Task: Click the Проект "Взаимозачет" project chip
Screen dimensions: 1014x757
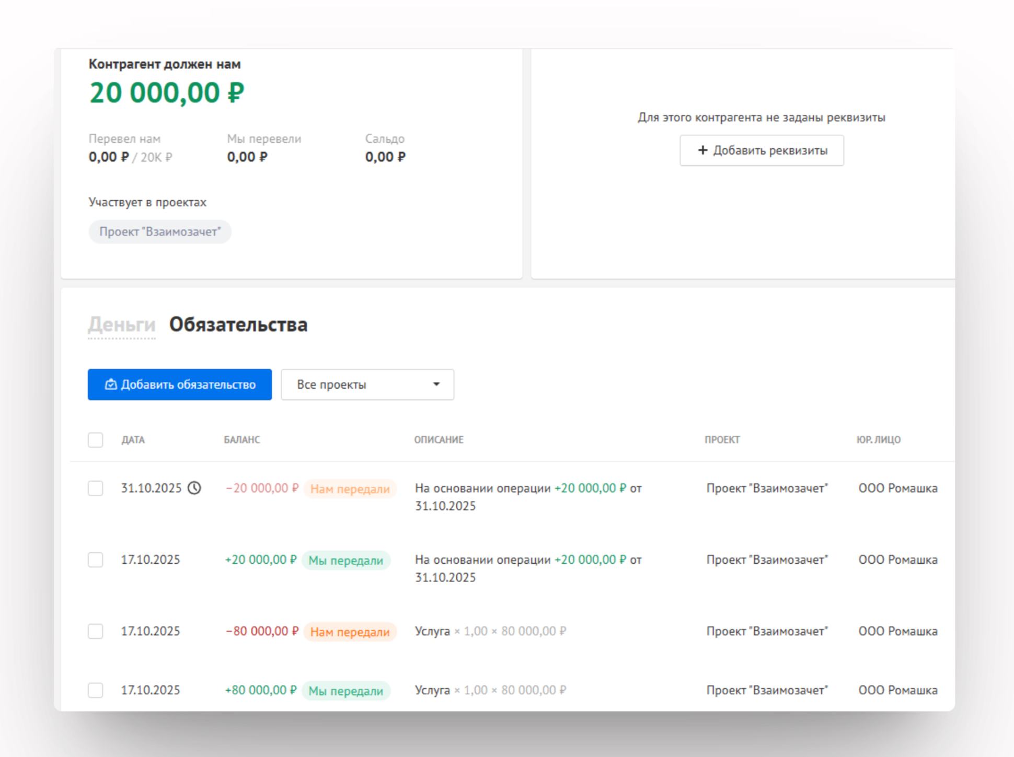Action: (x=160, y=232)
